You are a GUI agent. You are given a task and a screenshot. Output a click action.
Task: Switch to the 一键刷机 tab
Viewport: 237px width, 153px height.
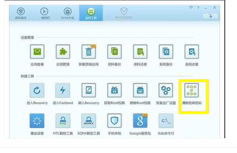point(44,13)
